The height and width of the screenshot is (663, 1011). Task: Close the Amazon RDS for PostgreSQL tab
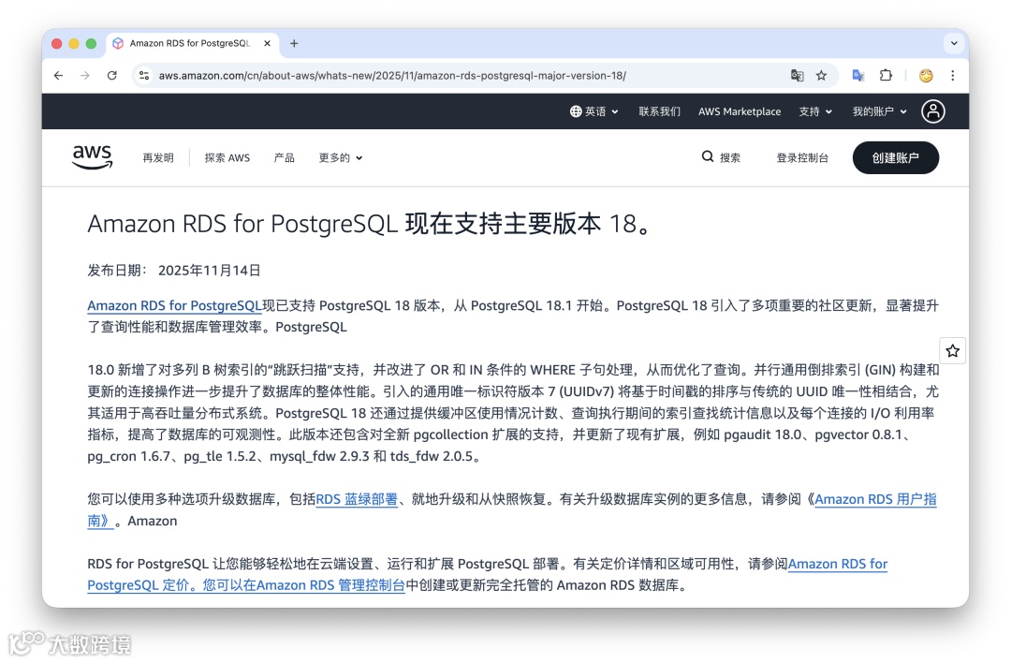click(x=267, y=43)
